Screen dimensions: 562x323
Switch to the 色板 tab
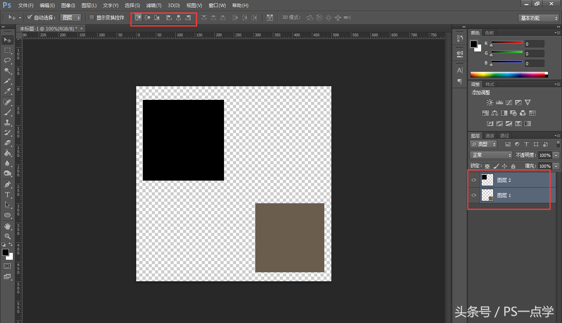489,33
